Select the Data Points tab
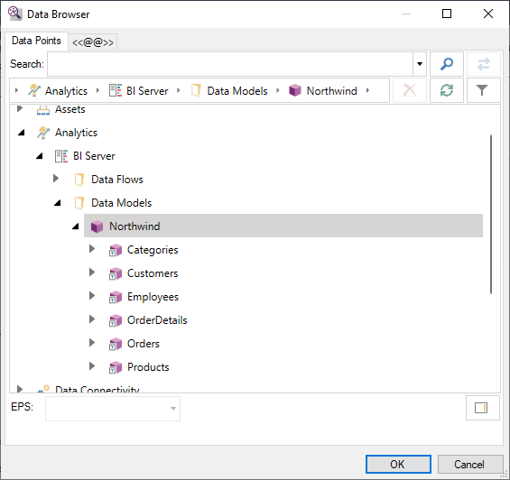The image size is (510, 480). tap(36, 41)
